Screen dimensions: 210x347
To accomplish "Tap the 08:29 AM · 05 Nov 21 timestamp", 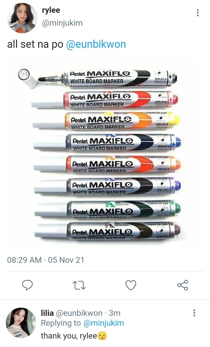I will pyautogui.click(x=45, y=260).
